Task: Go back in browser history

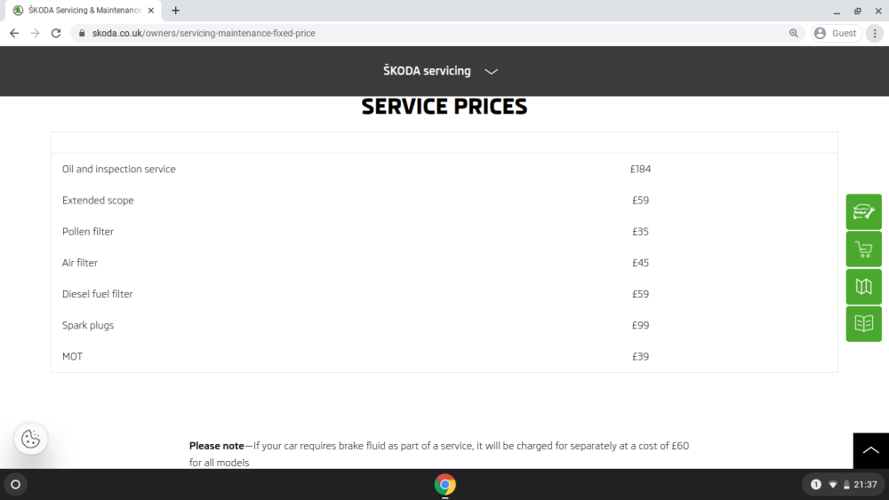Action: click(x=14, y=34)
